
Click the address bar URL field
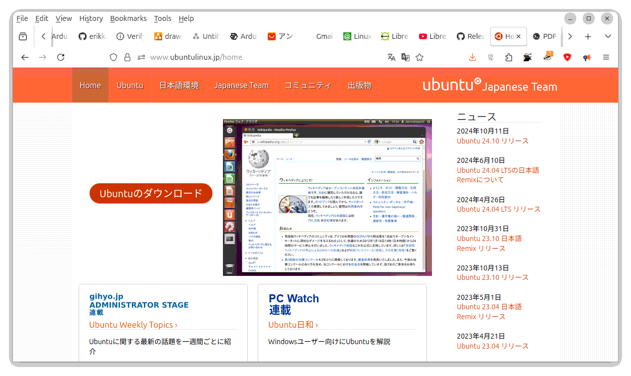click(264, 57)
